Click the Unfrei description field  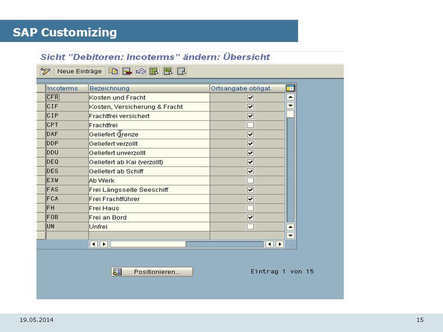coord(149,226)
